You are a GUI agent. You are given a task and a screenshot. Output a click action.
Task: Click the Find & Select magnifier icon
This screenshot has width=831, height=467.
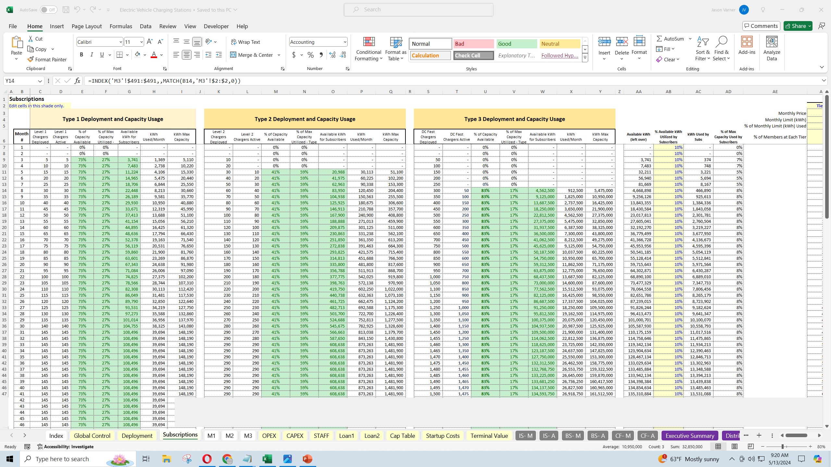[x=721, y=42]
